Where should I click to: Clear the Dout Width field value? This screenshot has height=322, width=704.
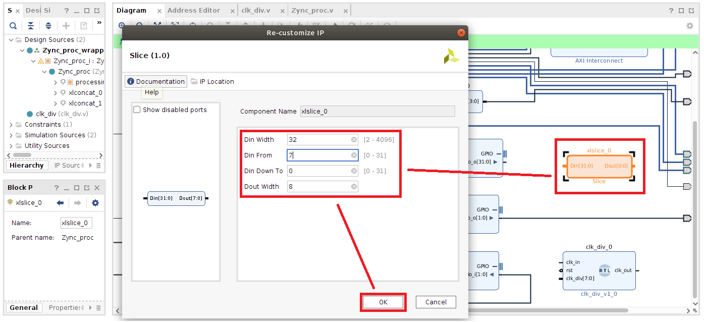pyautogui.click(x=354, y=187)
